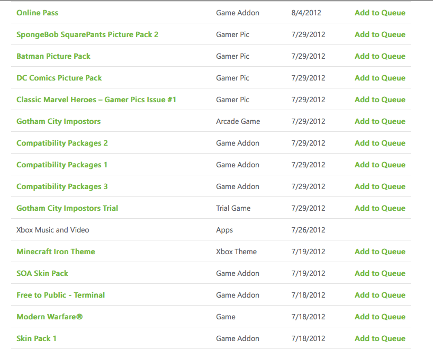The height and width of the screenshot is (349, 433).
Task: Add Batman Picture Pack to queue
Action: (x=380, y=56)
